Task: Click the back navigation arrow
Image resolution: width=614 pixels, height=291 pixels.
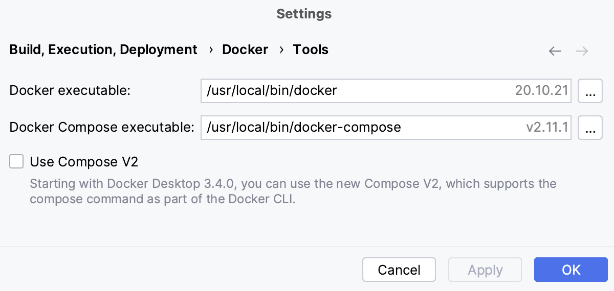Action: 555,51
